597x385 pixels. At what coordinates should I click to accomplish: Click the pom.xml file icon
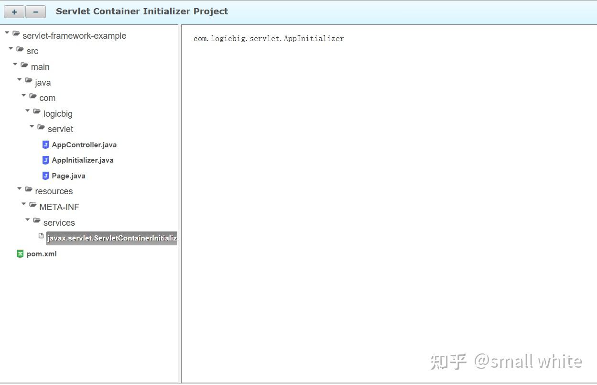pos(20,253)
